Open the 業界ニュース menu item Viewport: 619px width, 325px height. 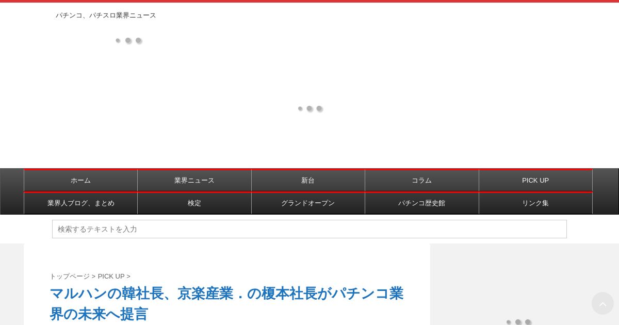(x=194, y=181)
